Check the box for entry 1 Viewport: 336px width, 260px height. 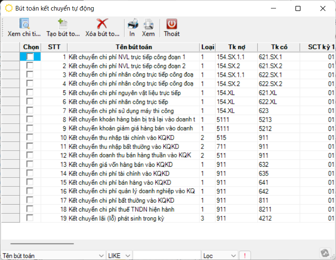click(x=30, y=57)
